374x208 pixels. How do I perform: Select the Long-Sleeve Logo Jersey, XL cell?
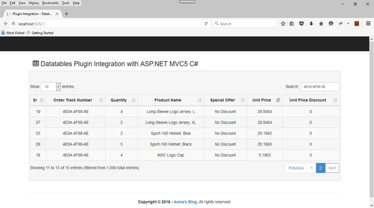171,123
